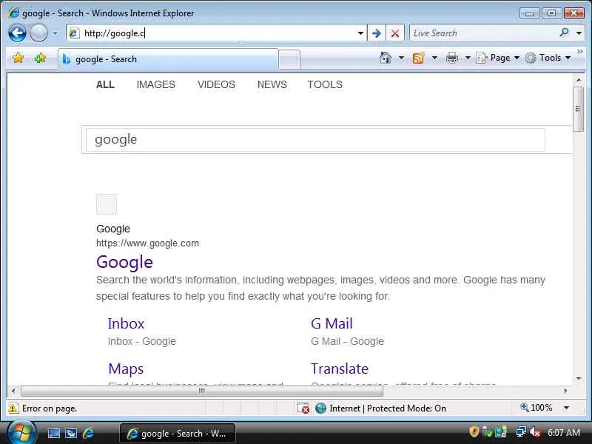
Task: Click Switch between windows Quick Launch icon
Action: click(x=71, y=434)
